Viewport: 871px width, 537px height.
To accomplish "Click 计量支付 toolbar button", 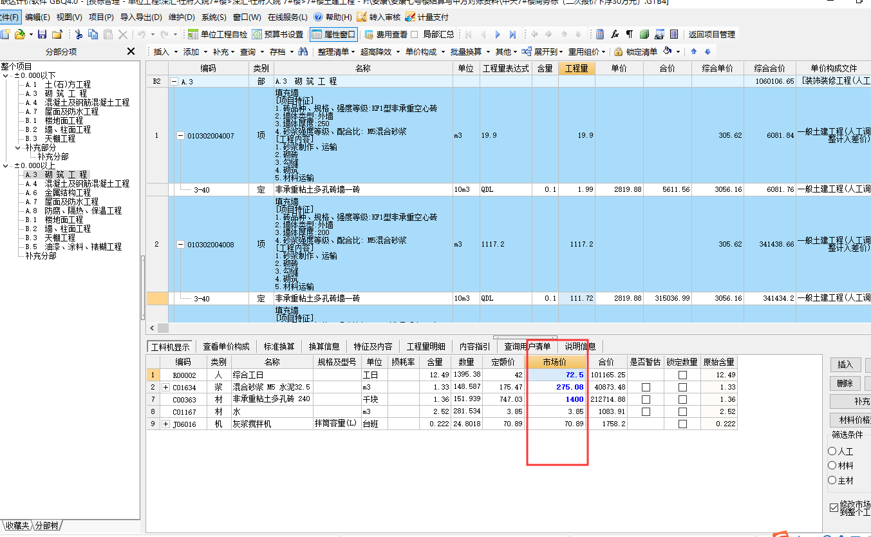I will [x=427, y=17].
